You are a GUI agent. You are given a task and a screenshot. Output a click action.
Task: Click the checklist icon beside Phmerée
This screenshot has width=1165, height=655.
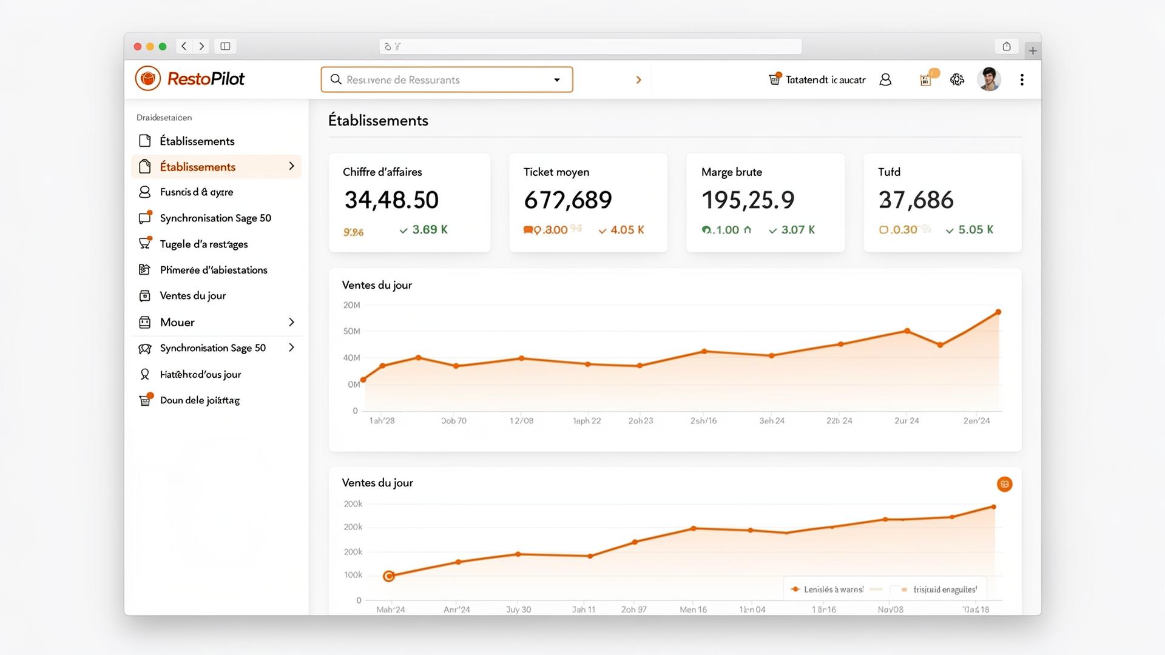tap(144, 269)
